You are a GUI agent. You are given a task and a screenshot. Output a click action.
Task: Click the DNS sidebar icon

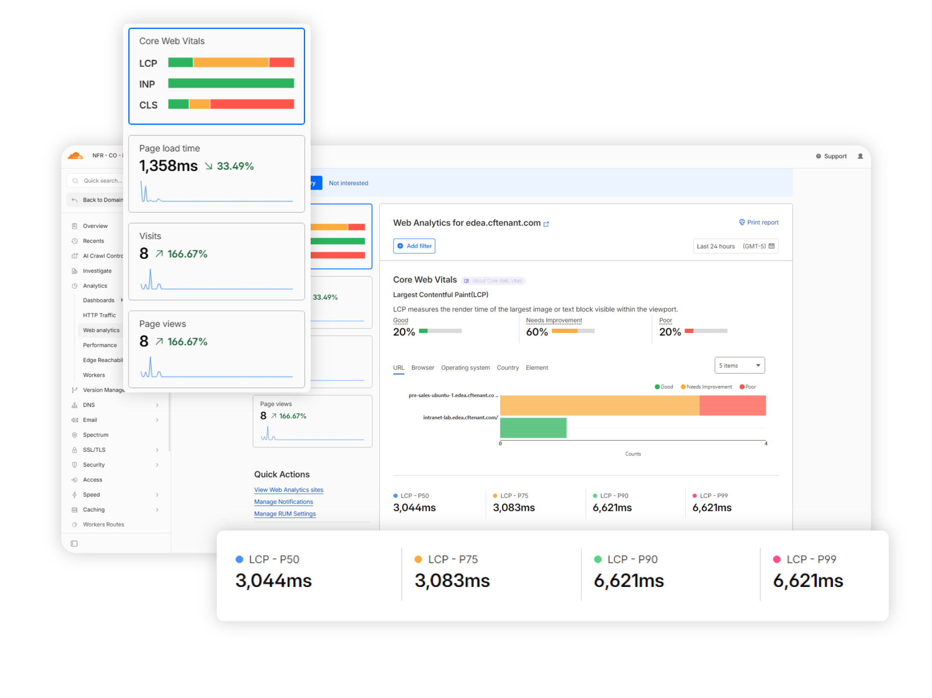tap(74, 405)
